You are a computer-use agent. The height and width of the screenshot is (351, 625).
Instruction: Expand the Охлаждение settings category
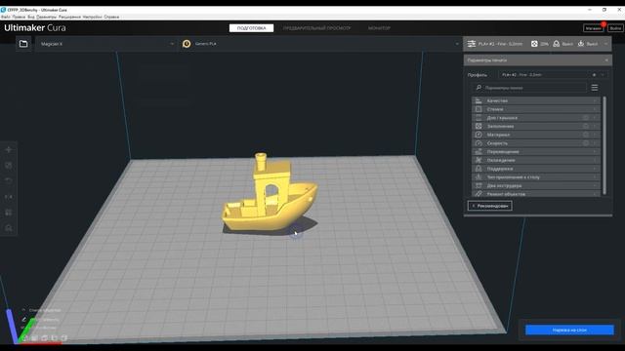(536, 160)
